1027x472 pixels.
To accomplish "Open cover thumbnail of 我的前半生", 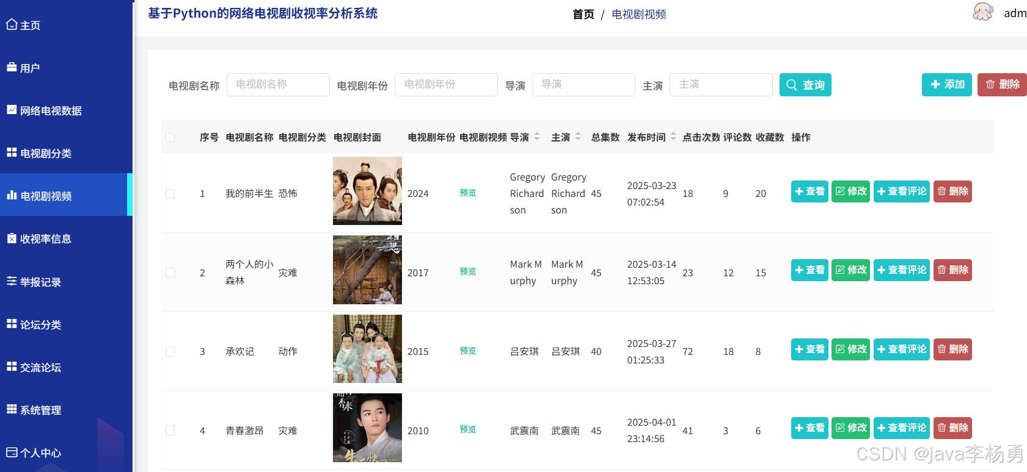I will [x=367, y=191].
